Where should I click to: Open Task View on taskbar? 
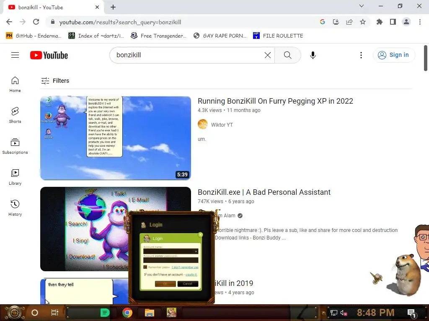point(55,313)
